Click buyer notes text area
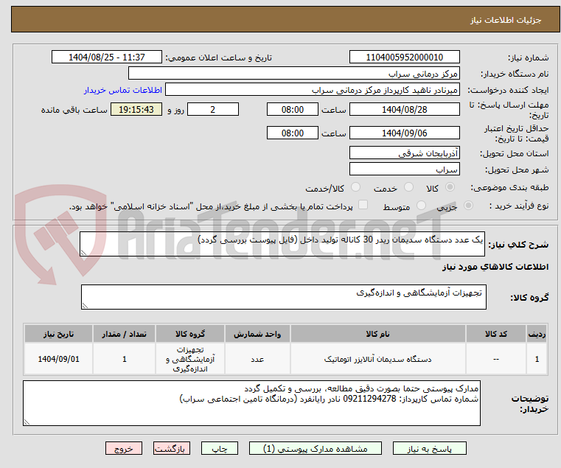This screenshot has width=561, height=468. point(251,403)
